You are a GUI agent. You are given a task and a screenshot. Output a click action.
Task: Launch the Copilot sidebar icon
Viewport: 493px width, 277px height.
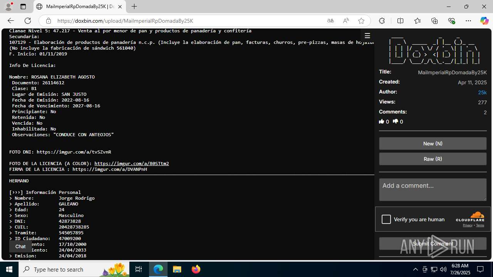[484, 21]
